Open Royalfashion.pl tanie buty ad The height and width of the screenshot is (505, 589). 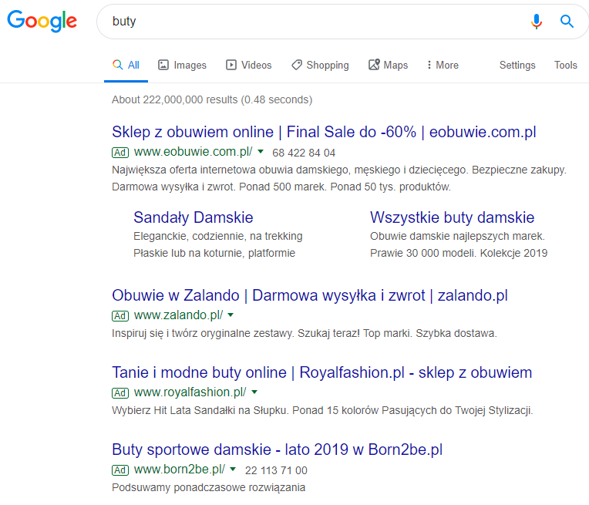(322, 372)
